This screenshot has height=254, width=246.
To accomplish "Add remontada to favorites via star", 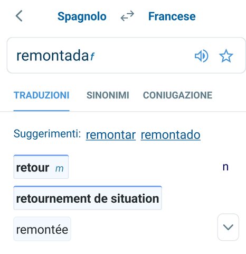I will (226, 56).
